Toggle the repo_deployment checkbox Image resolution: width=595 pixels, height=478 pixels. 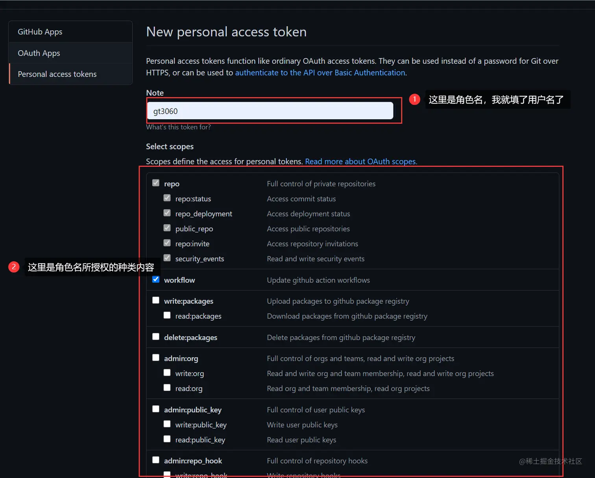(x=167, y=213)
